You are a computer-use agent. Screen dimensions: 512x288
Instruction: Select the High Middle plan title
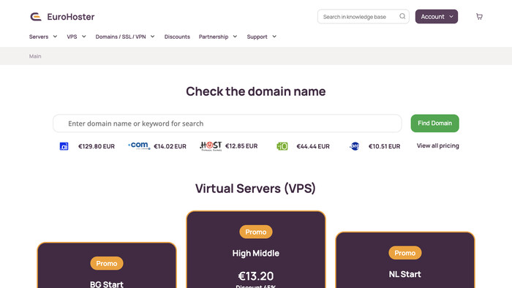click(256, 254)
